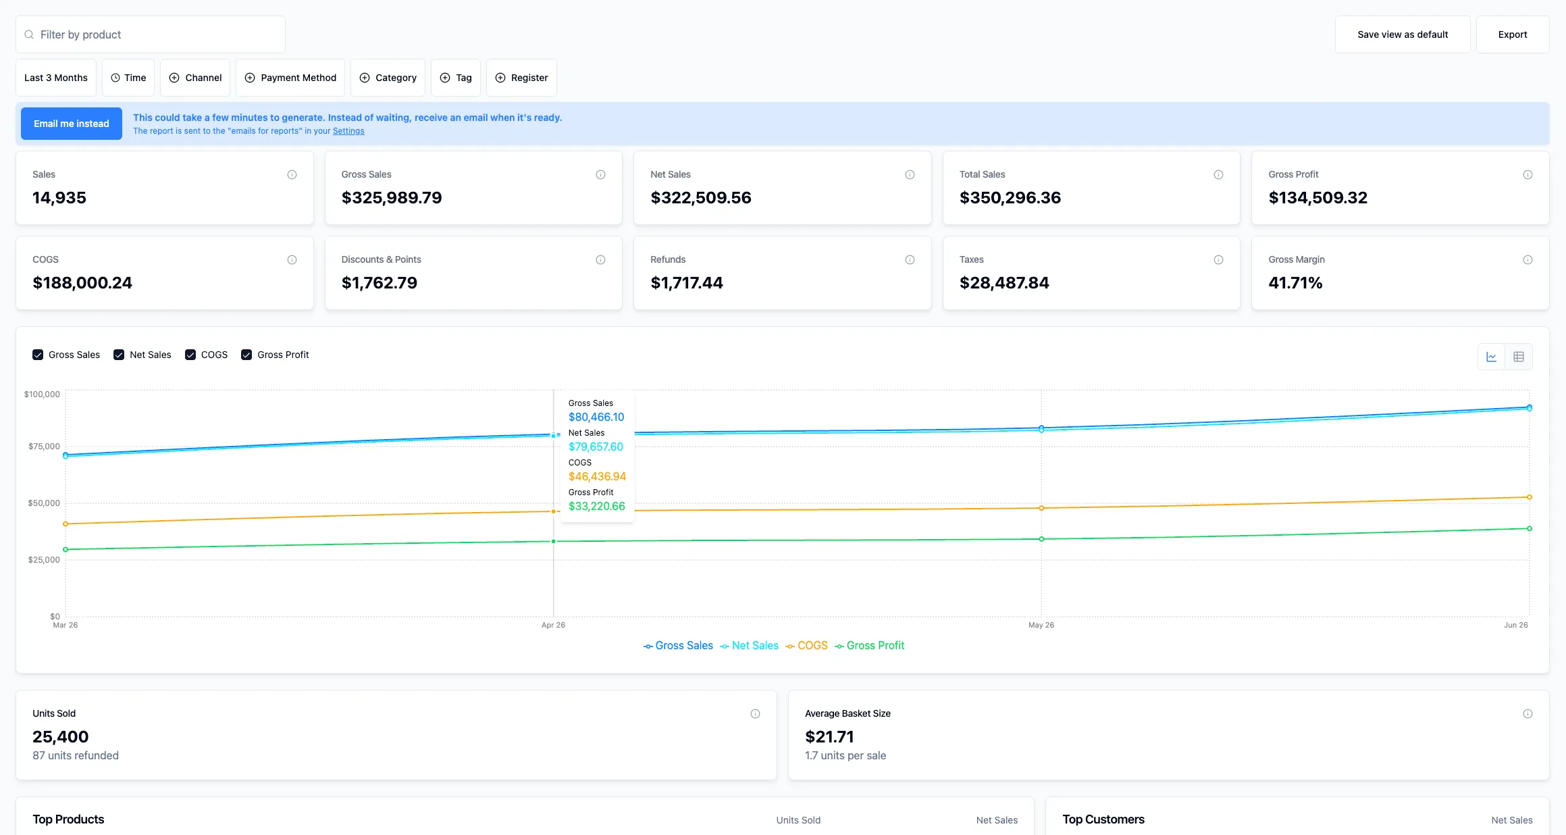Open info icon on Taxes card
Screen dimensions: 1566x835
tap(1218, 260)
